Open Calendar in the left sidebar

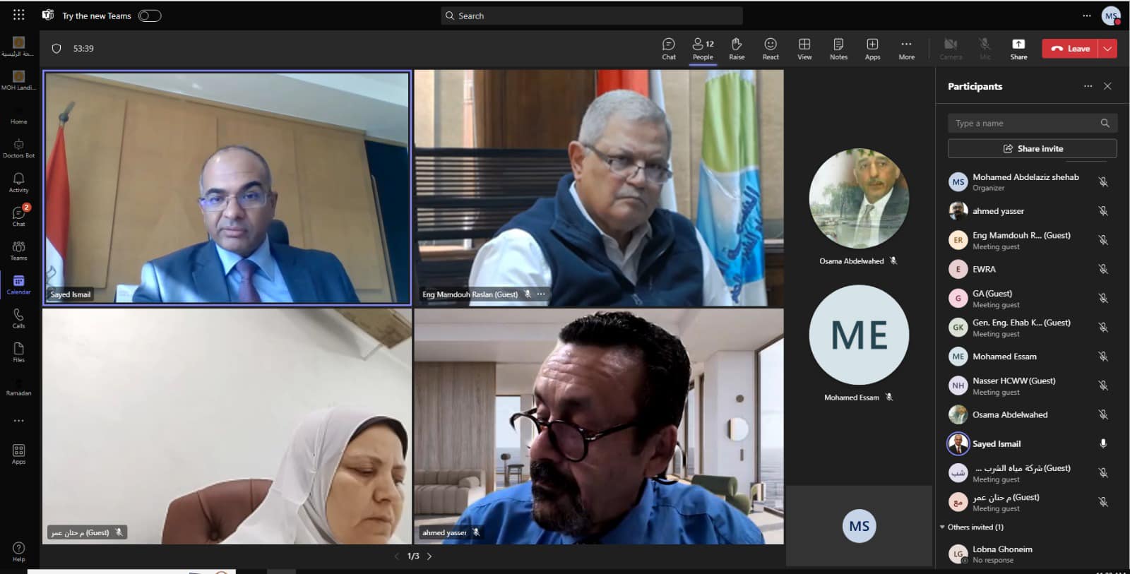tap(19, 284)
